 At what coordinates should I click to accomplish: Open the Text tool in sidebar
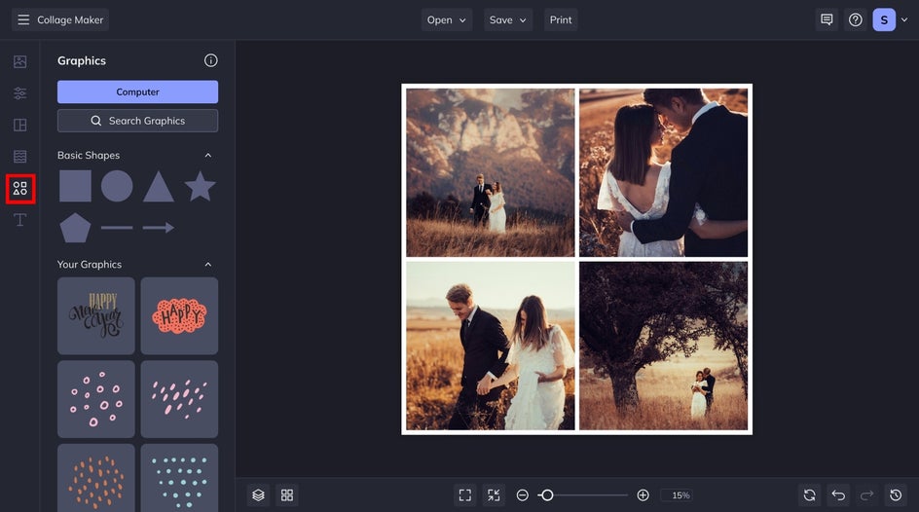click(19, 220)
